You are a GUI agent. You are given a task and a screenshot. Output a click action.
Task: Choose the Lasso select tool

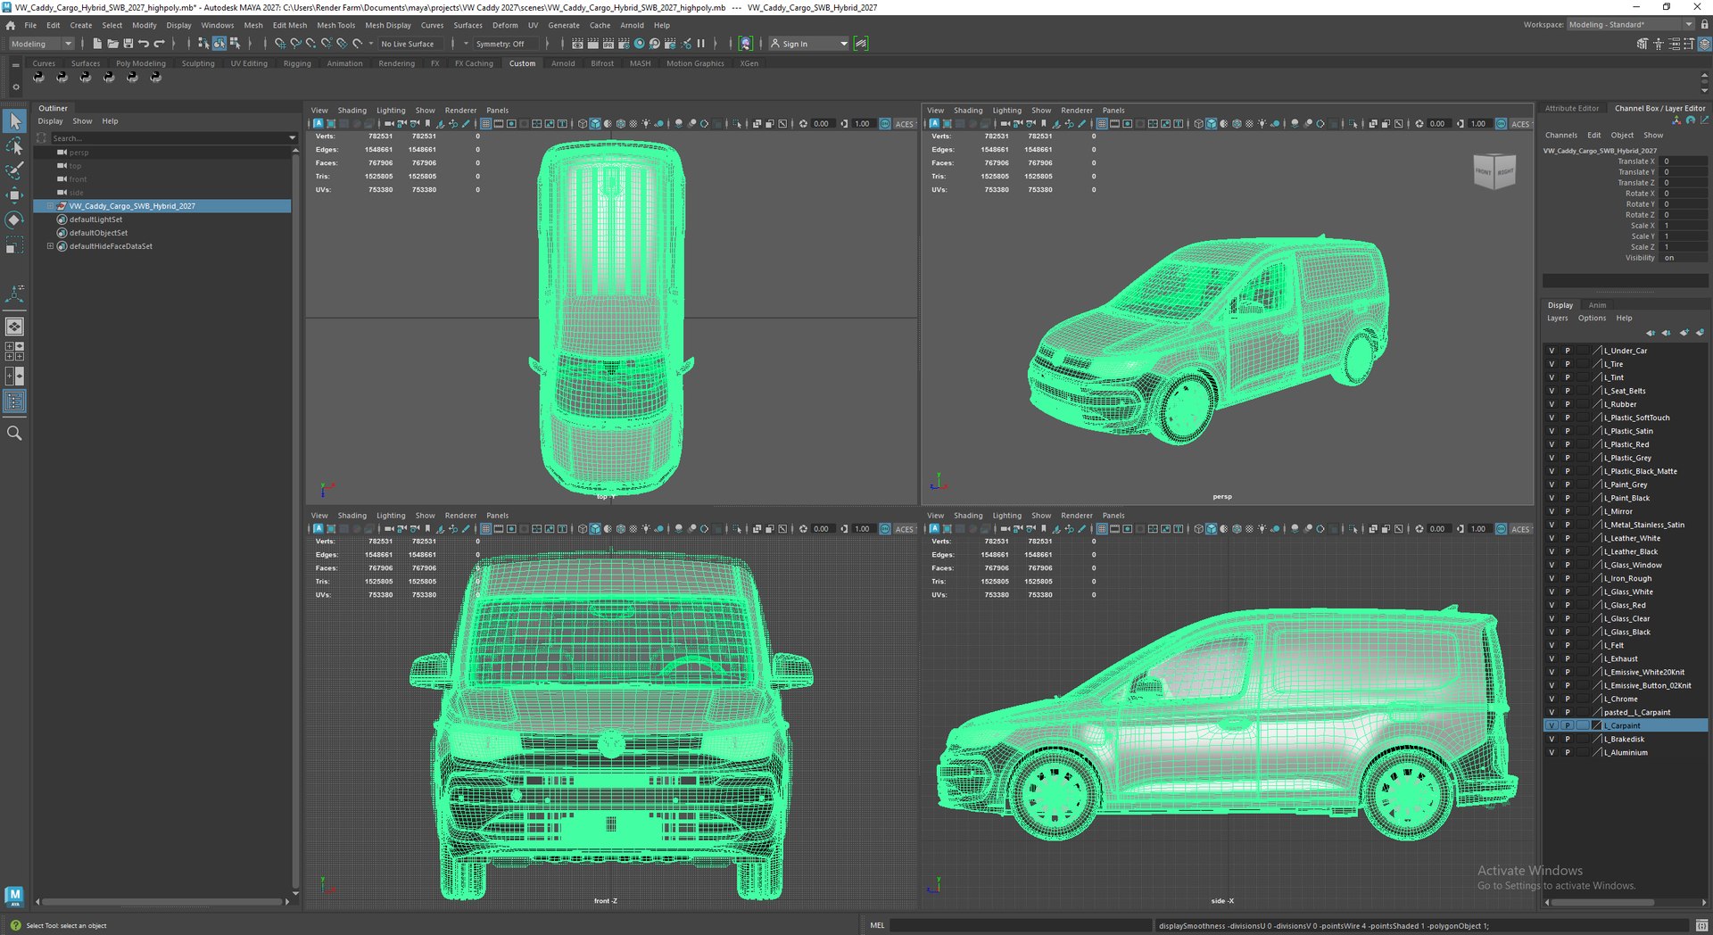click(x=14, y=145)
